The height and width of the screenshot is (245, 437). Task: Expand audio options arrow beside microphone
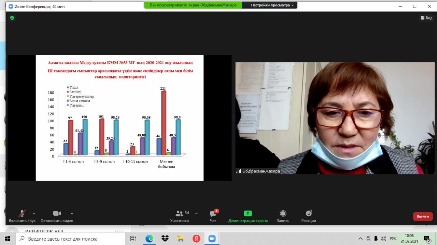34,214
